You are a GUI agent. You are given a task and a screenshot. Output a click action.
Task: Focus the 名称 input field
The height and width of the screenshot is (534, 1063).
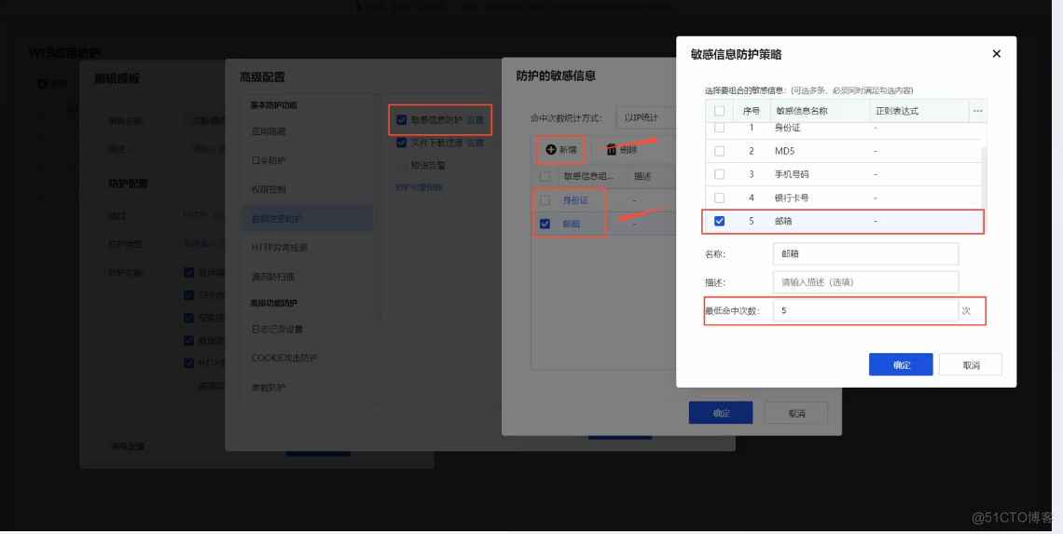(865, 254)
